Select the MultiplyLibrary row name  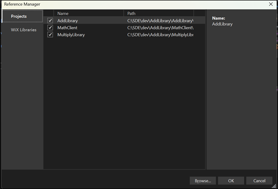[71, 35]
